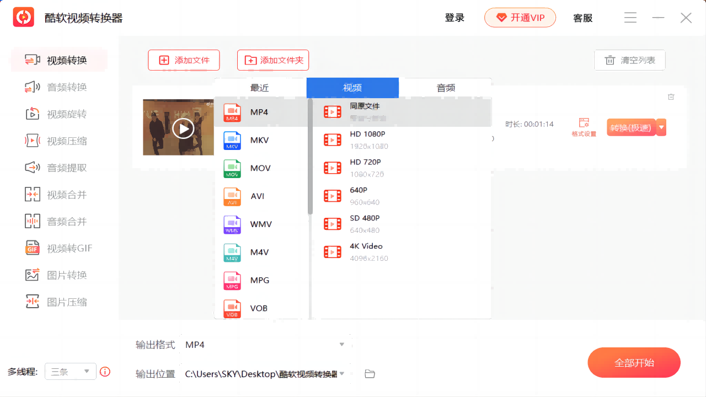Open output folder browse icon
Viewport: 706px width, 397px height.
370,374
